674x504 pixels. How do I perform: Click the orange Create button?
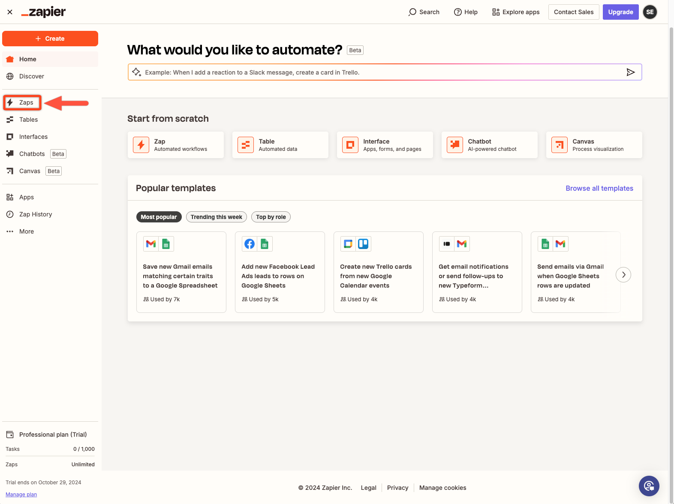pyautogui.click(x=50, y=39)
